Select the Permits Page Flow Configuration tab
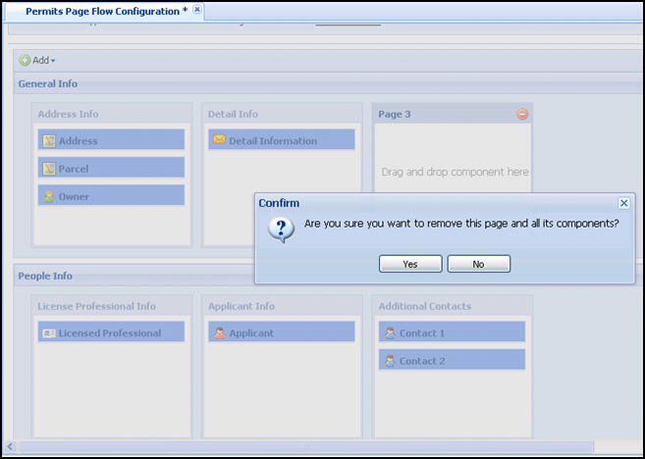The image size is (645, 459). pyautogui.click(x=106, y=10)
